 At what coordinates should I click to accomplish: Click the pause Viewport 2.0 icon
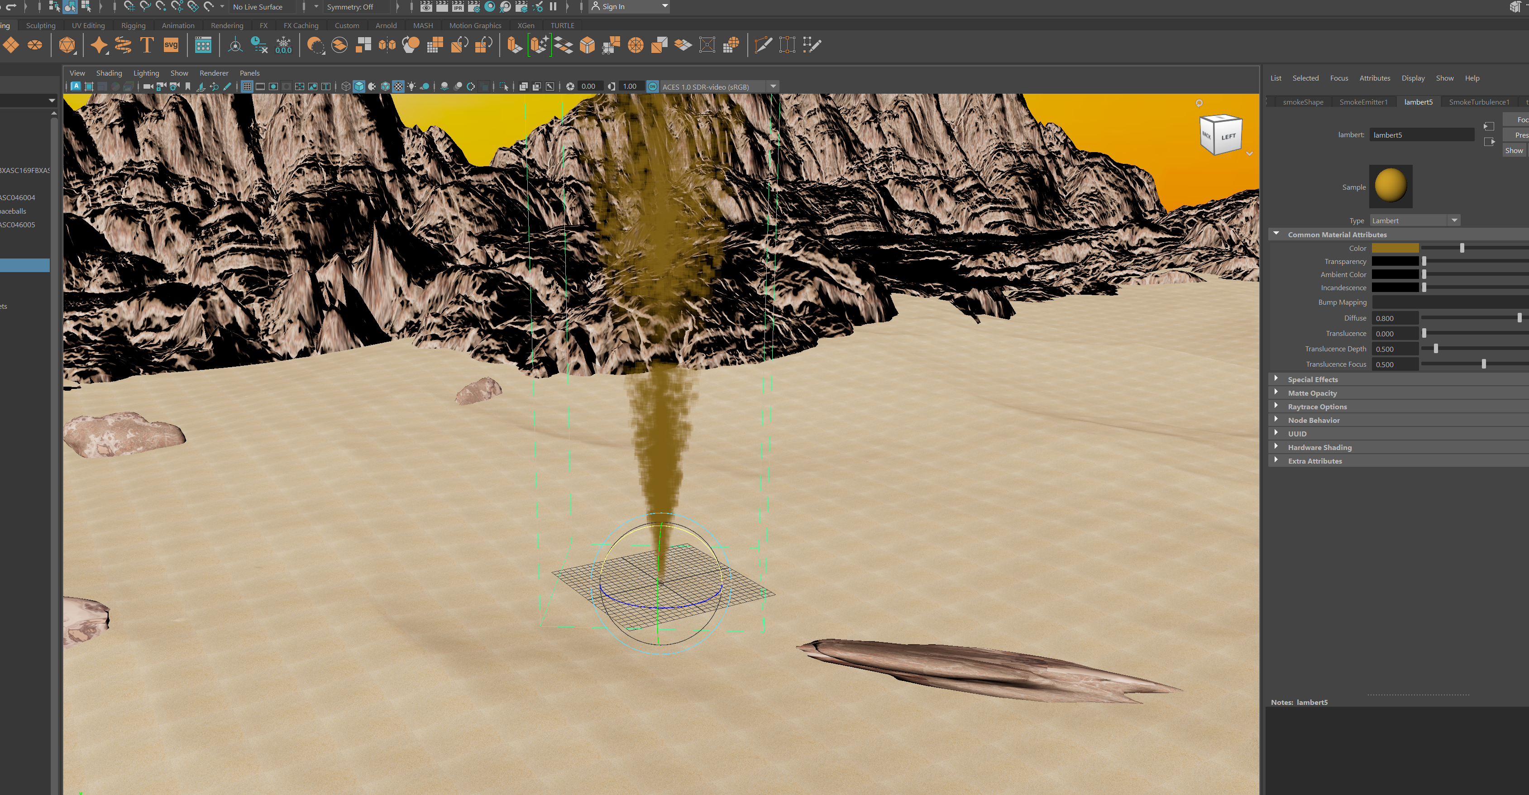(x=553, y=6)
